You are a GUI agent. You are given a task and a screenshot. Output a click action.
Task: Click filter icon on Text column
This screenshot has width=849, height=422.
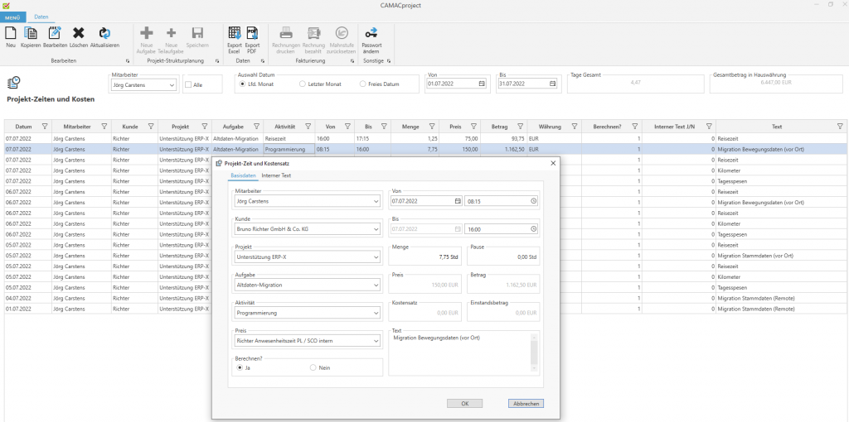click(840, 127)
